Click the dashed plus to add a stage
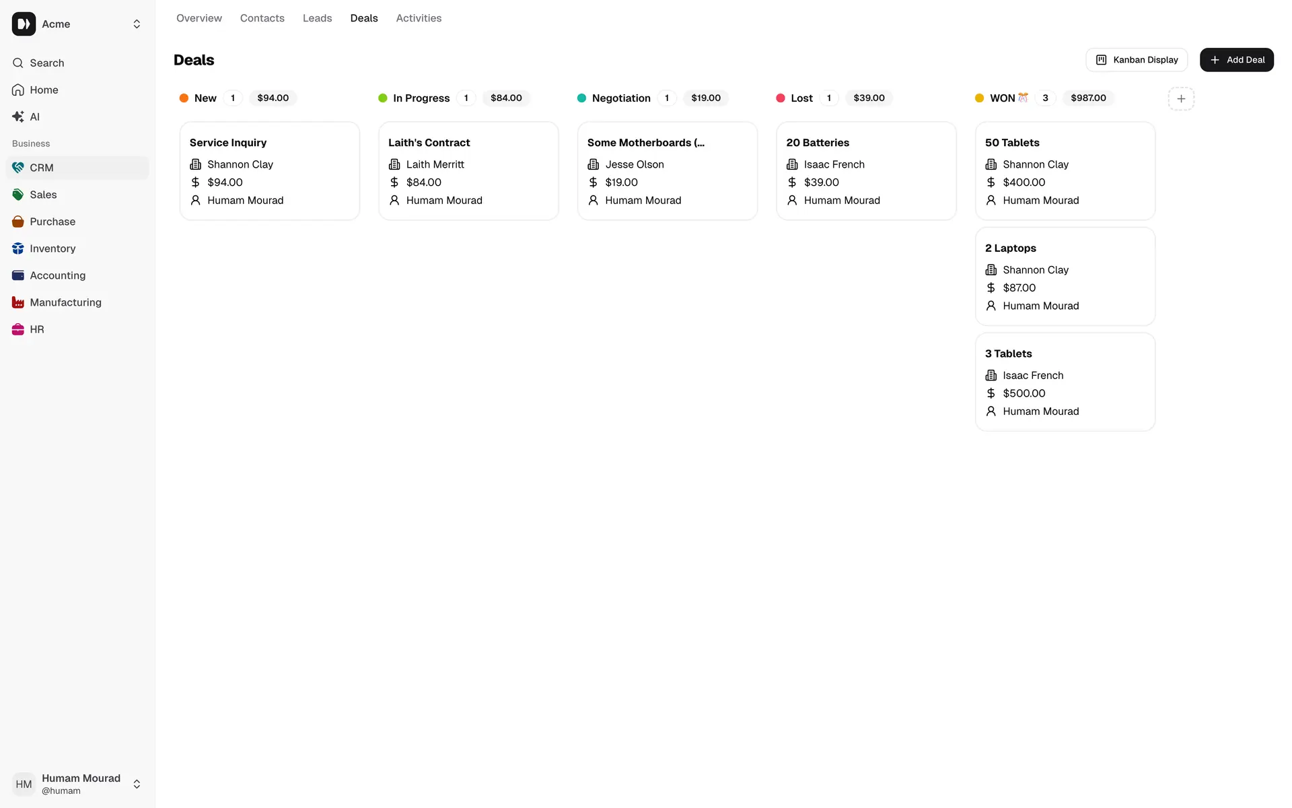Screen dimensions: 1292x808 tap(1182, 98)
